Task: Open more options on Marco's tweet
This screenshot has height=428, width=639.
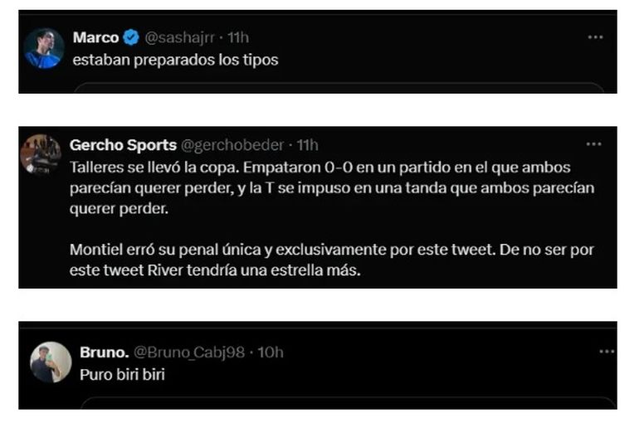Action: pos(595,37)
